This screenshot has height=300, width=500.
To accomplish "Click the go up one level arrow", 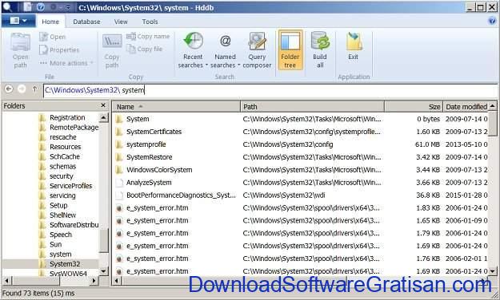I will click(x=34, y=89).
